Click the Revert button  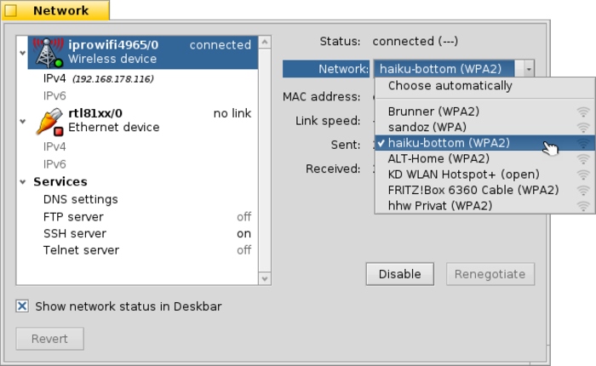[x=49, y=339]
